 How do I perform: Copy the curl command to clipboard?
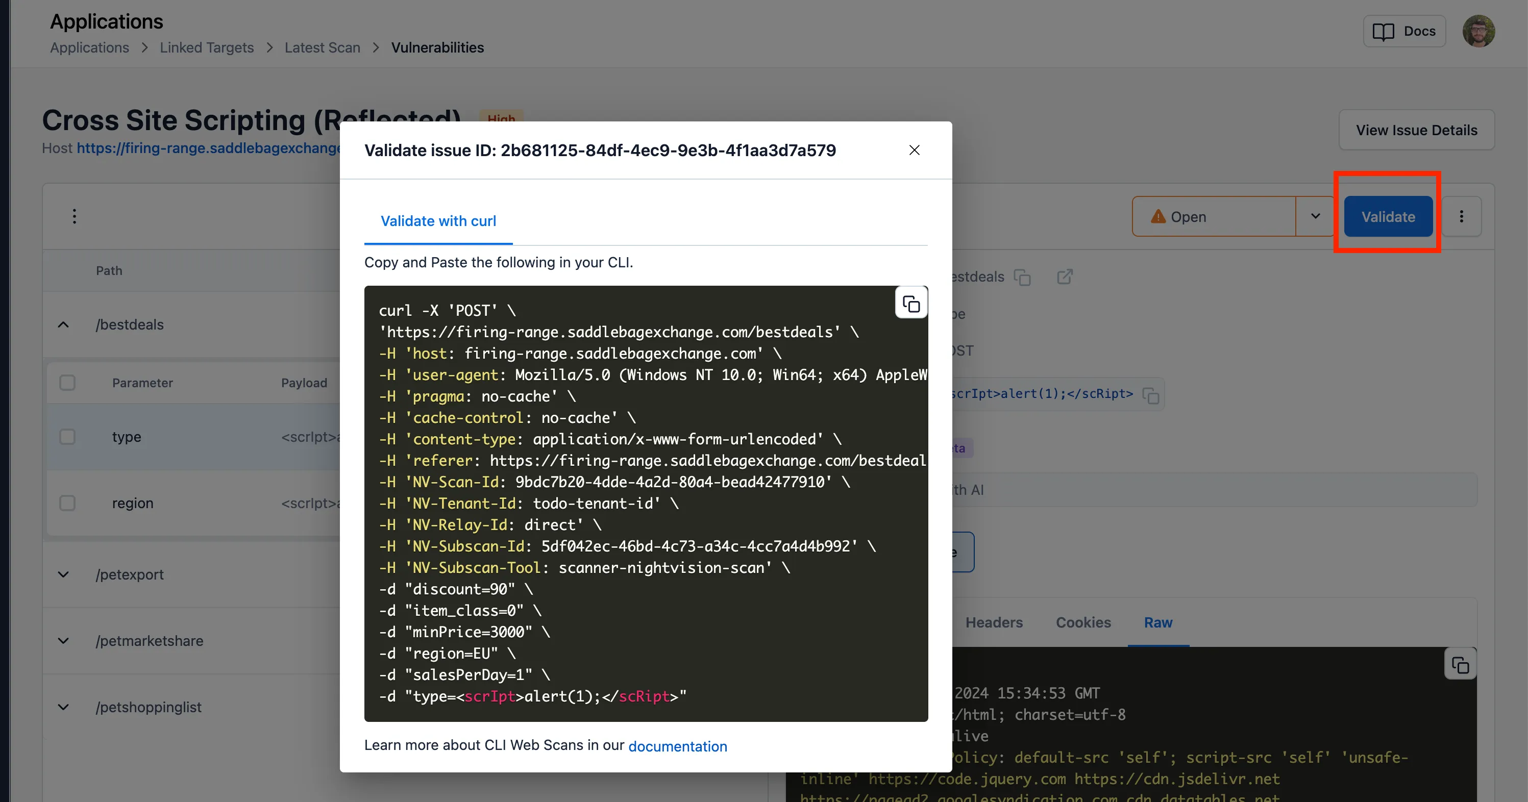coord(911,304)
